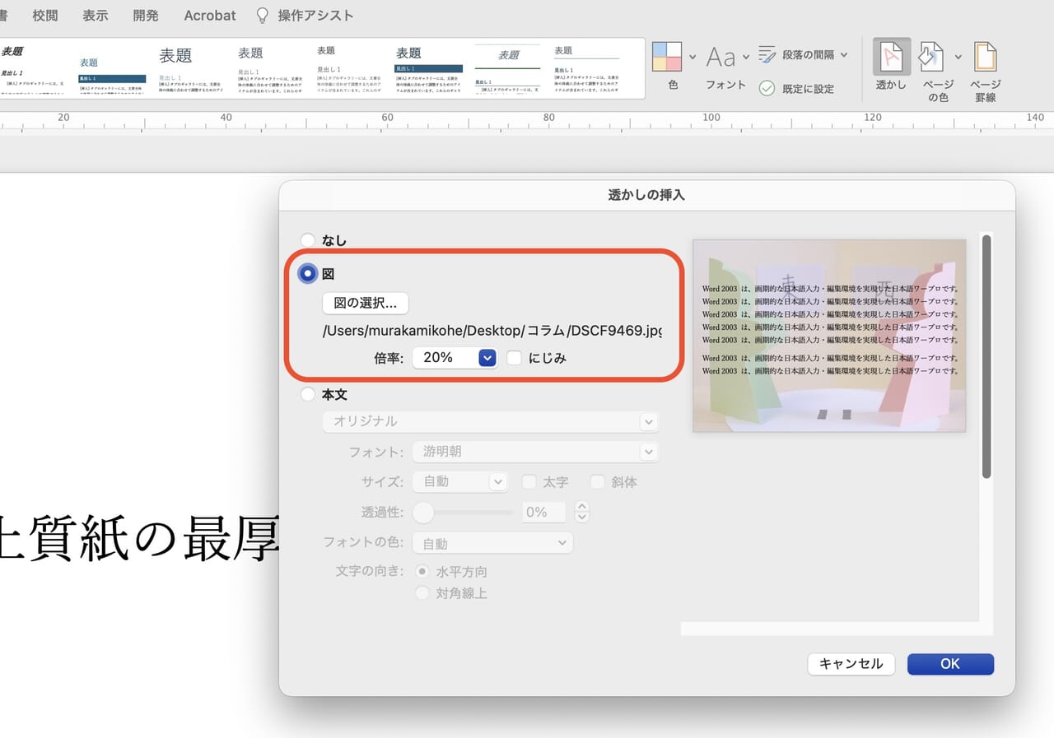Image resolution: width=1054 pixels, height=738 pixels.
Task: Open the 開発 (Developer) menu
Action: (146, 15)
